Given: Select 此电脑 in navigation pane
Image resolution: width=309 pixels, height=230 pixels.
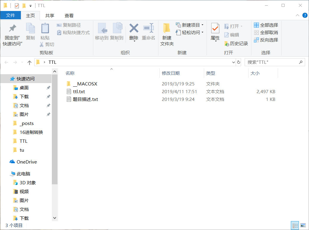Looking at the screenshot, I should [x=23, y=174].
